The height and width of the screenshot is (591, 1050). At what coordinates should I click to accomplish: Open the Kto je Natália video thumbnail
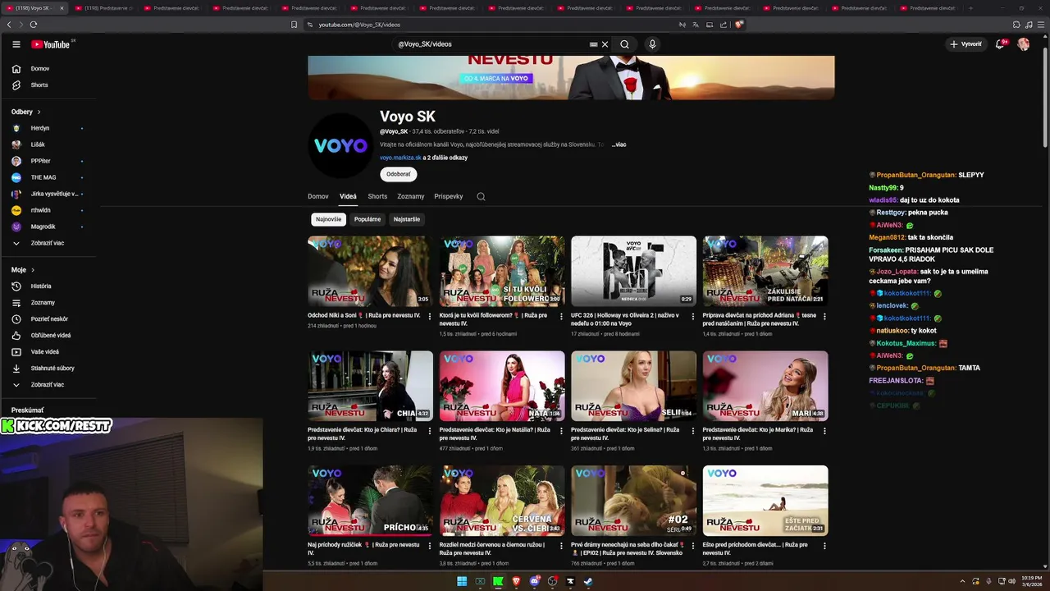tap(502, 386)
